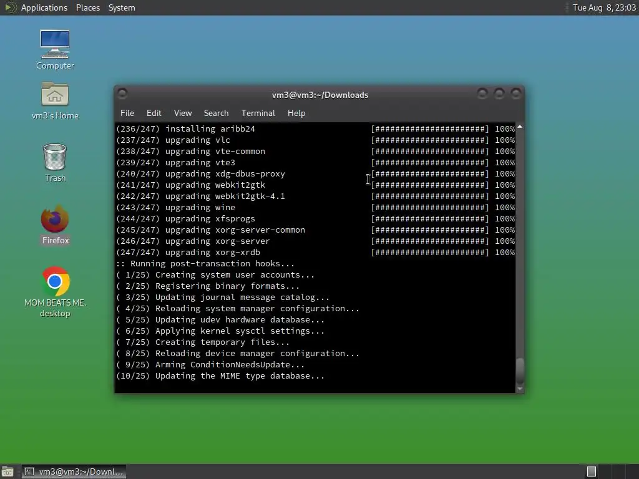Viewport: 639px width, 479px height.
Task: Click the clock showing Tue Aug 8, 23:03
Action: tap(604, 7)
